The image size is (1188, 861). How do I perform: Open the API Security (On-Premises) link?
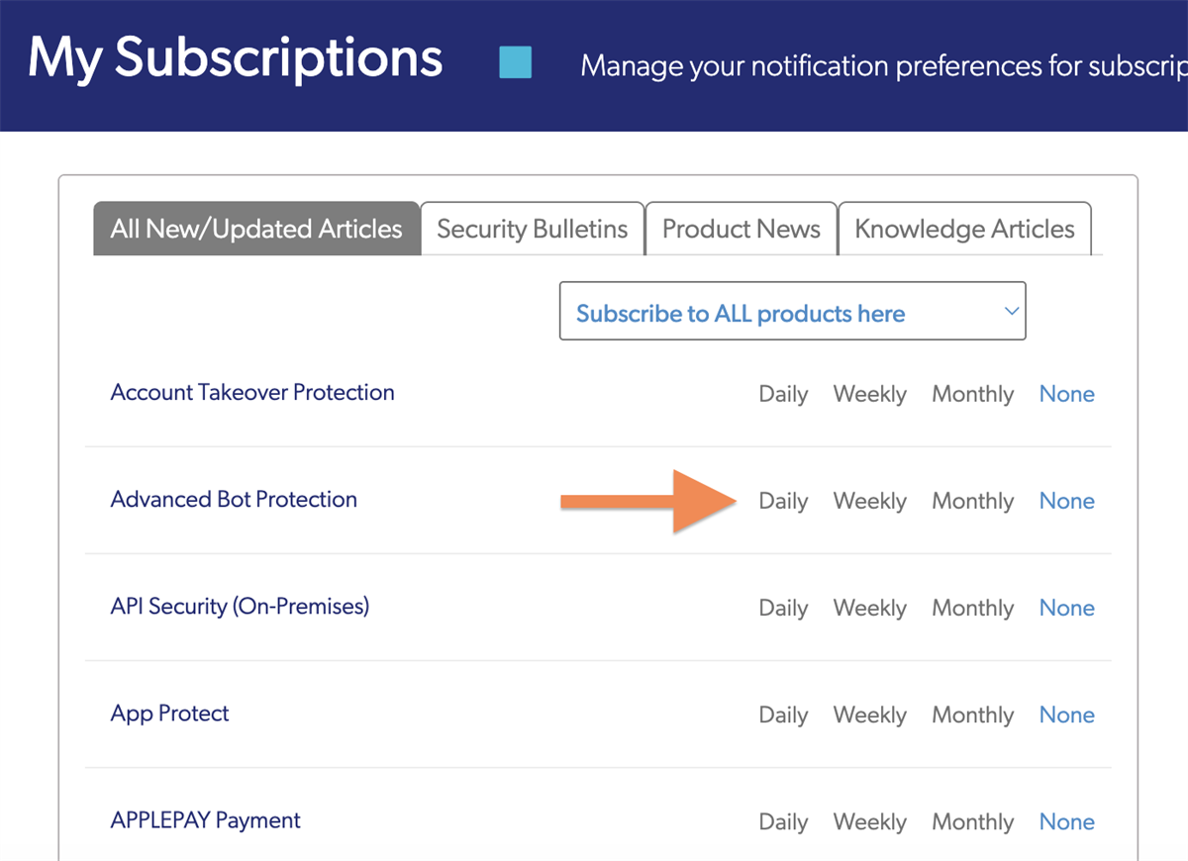pyautogui.click(x=240, y=606)
